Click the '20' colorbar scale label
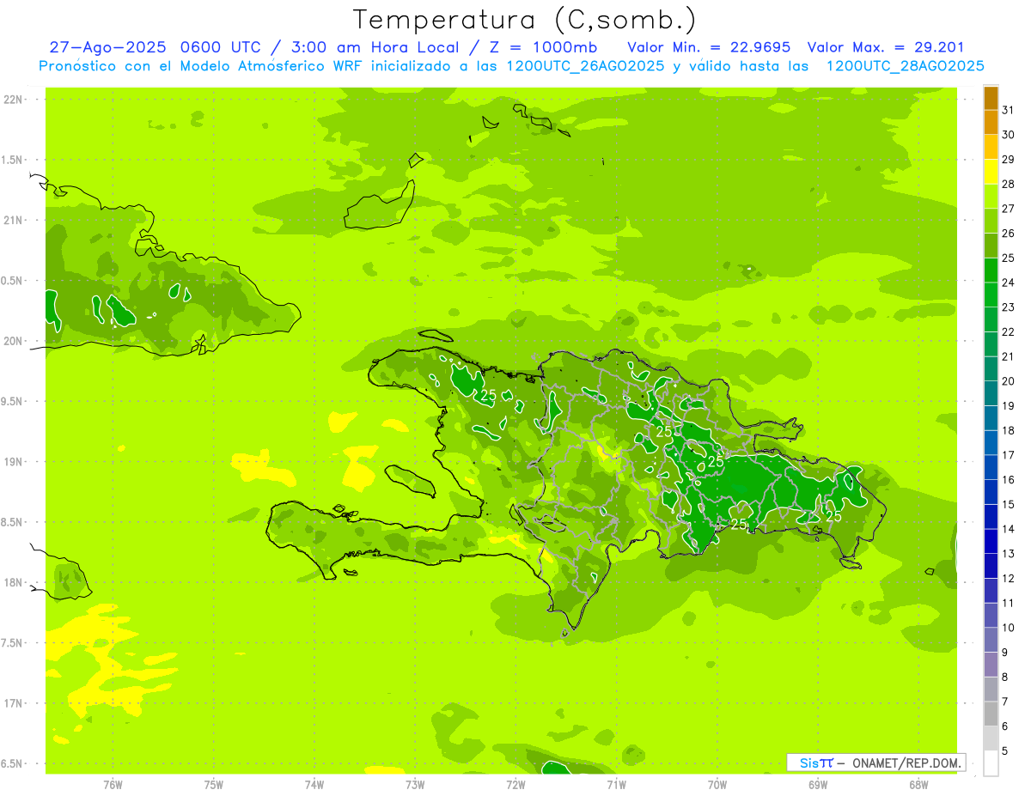1031x796 pixels. pos(1008,381)
